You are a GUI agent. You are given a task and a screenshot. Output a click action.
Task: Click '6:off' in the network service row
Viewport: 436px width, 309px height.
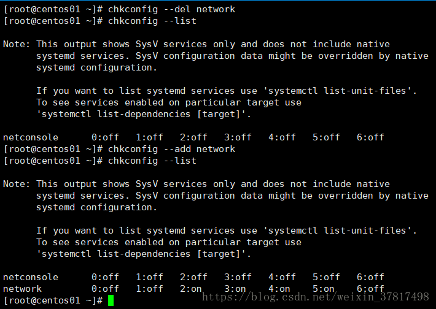click(x=370, y=289)
